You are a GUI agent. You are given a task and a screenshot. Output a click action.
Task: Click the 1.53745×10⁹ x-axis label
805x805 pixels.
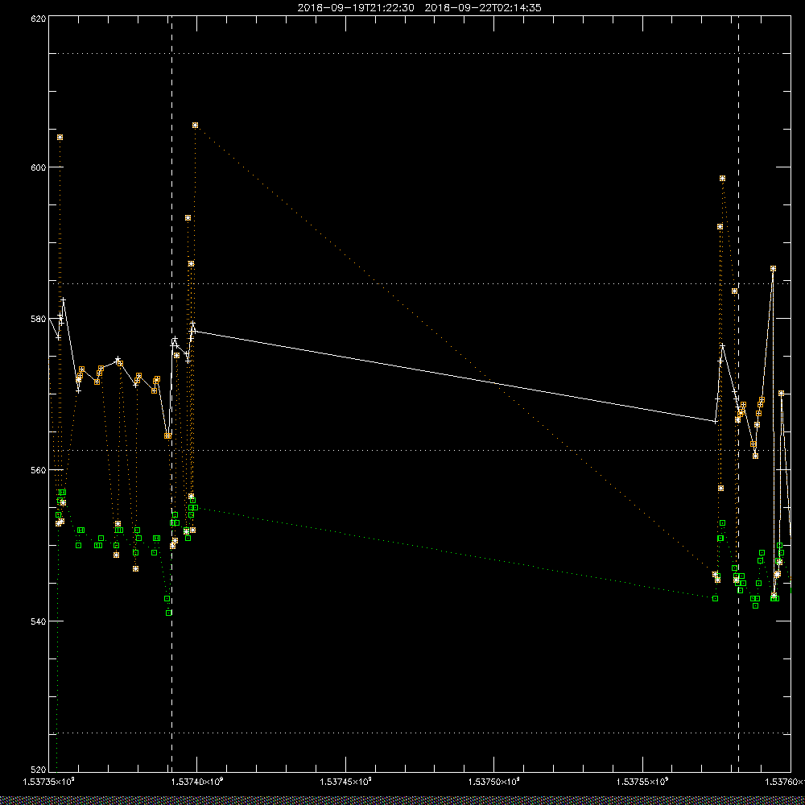click(345, 782)
